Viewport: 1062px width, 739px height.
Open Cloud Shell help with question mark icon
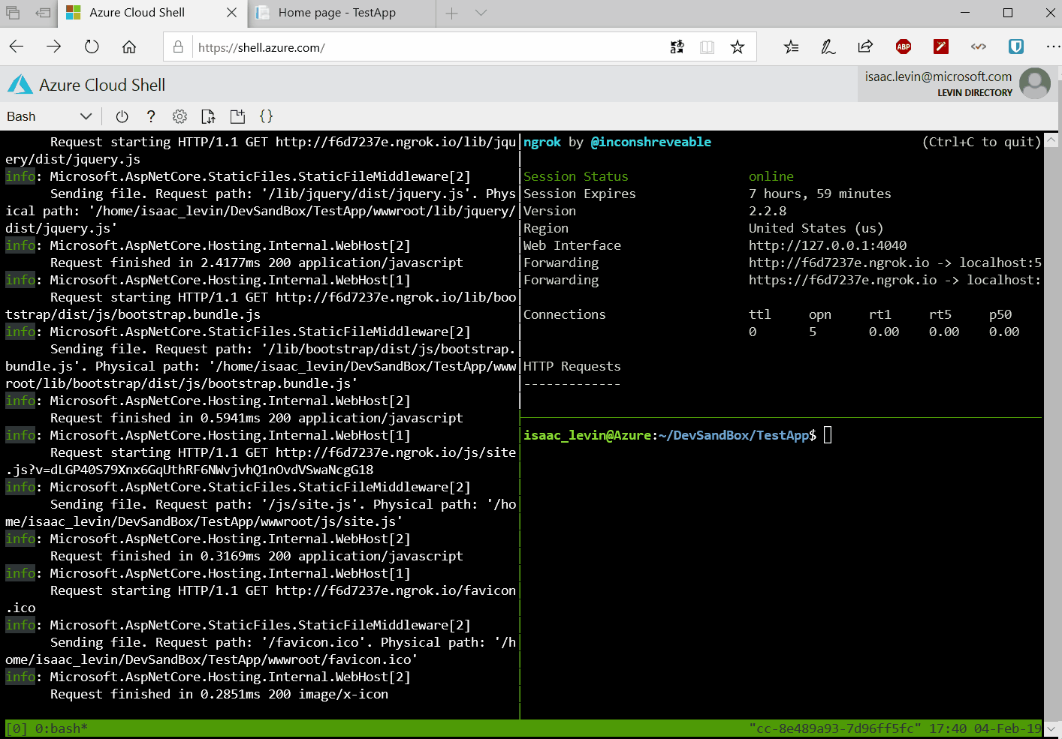coord(150,116)
